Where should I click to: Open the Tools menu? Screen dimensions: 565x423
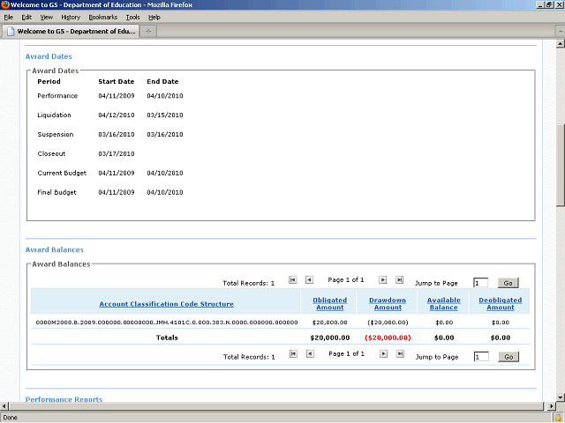(x=132, y=17)
